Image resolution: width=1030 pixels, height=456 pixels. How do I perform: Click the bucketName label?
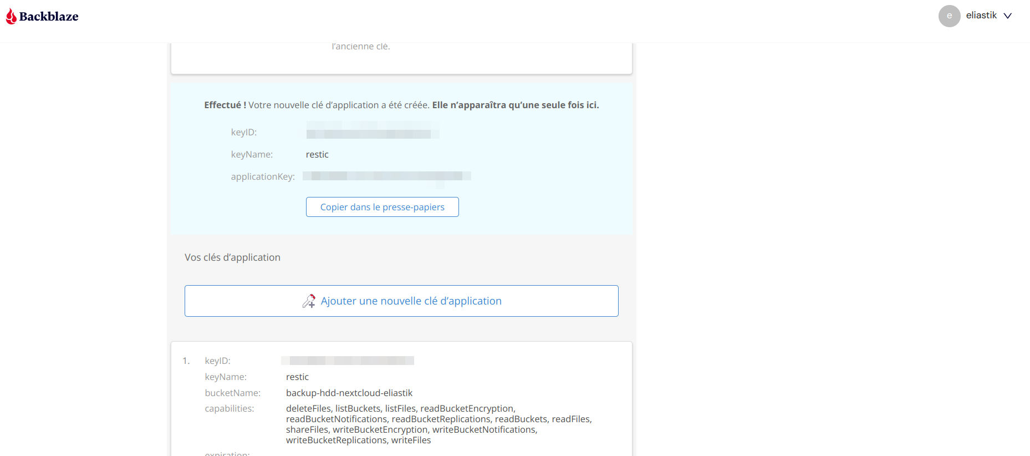coord(233,393)
